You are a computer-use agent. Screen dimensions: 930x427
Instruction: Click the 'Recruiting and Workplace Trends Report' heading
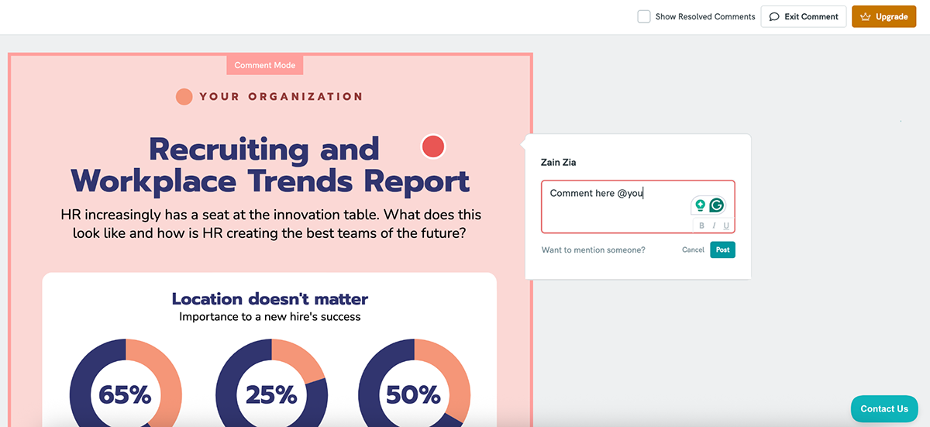(x=270, y=164)
